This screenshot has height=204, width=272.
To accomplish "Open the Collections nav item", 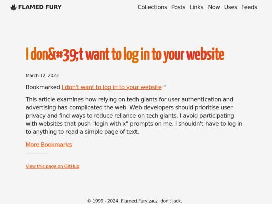I will pos(152,7).
